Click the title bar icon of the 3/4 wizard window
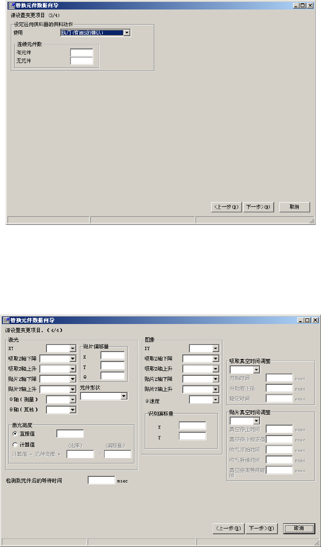 pyautogui.click(x=10, y=6)
